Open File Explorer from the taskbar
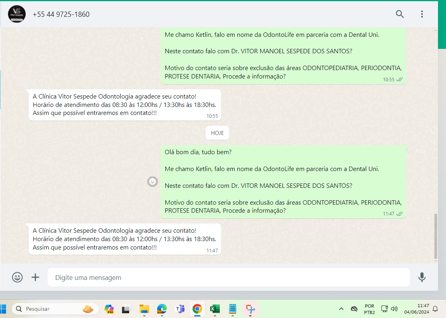The width and height of the screenshot is (446, 318). coord(144,309)
